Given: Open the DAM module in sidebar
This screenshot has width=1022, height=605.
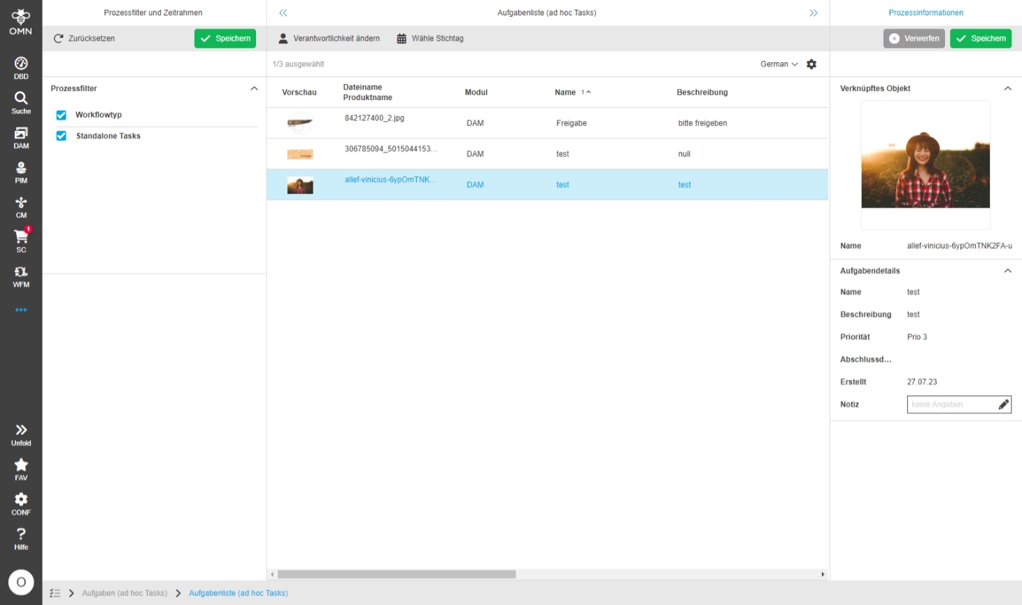Looking at the screenshot, I should pyautogui.click(x=21, y=138).
